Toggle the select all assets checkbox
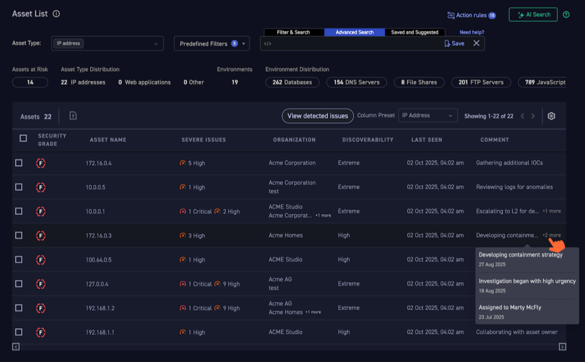Screen dimensions: 585x362 [23, 138]
